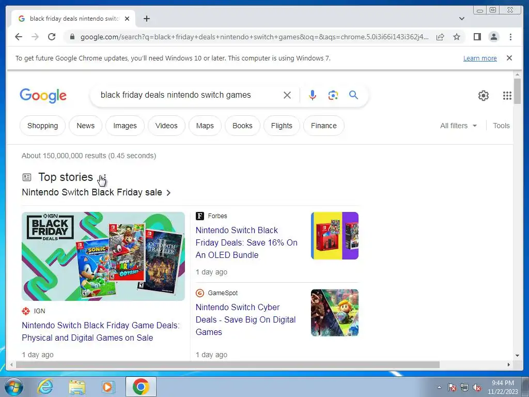529x397 pixels.
Task: View site info via the lock icon
Action: pos(72,37)
